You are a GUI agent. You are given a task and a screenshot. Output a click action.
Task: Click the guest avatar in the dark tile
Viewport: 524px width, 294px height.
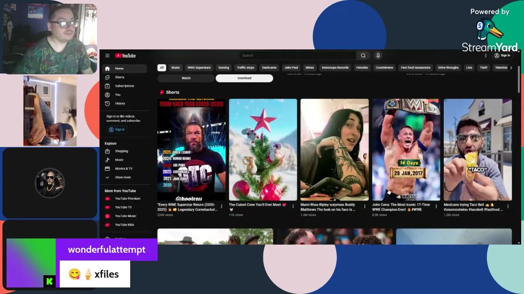pyautogui.click(x=50, y=183)
